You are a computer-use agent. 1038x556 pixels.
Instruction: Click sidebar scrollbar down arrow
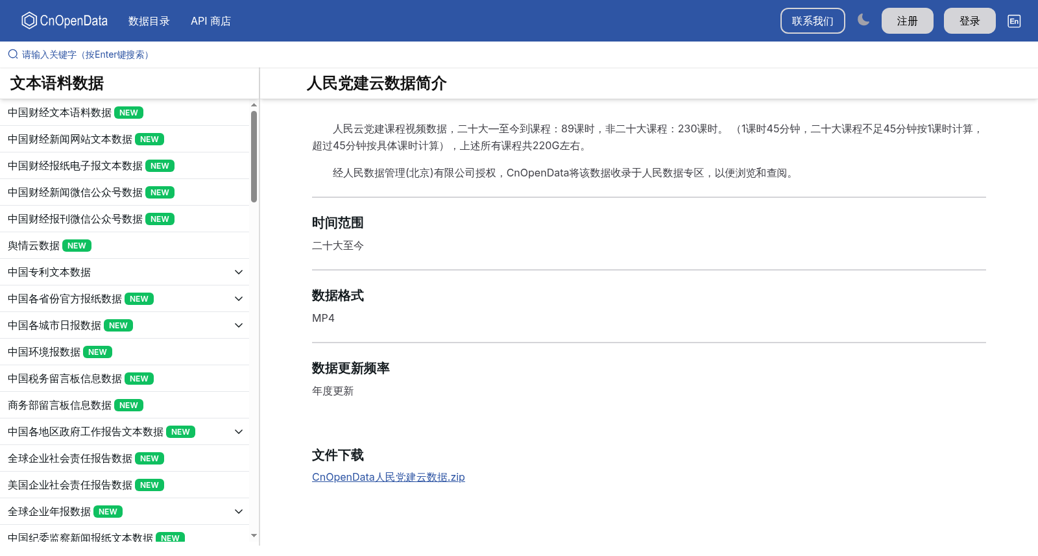254,536
